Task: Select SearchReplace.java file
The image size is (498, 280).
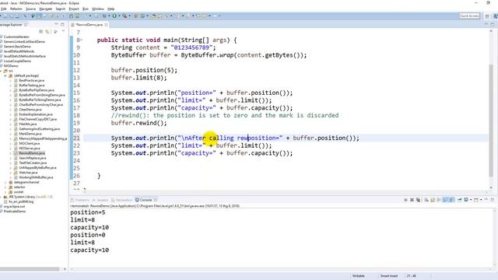Action: (32, 158)
